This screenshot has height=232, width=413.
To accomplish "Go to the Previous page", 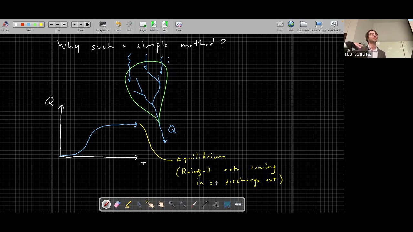I will [x=154, y=26].
